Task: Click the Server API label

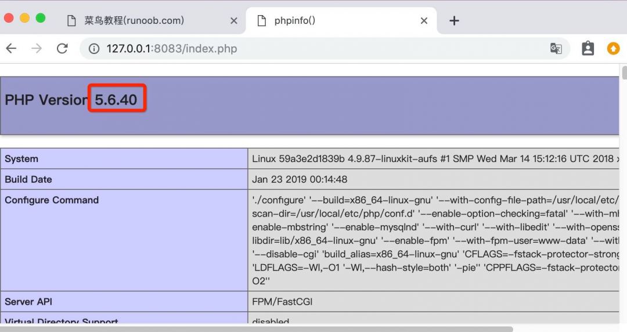Action: tap(28, 302)
